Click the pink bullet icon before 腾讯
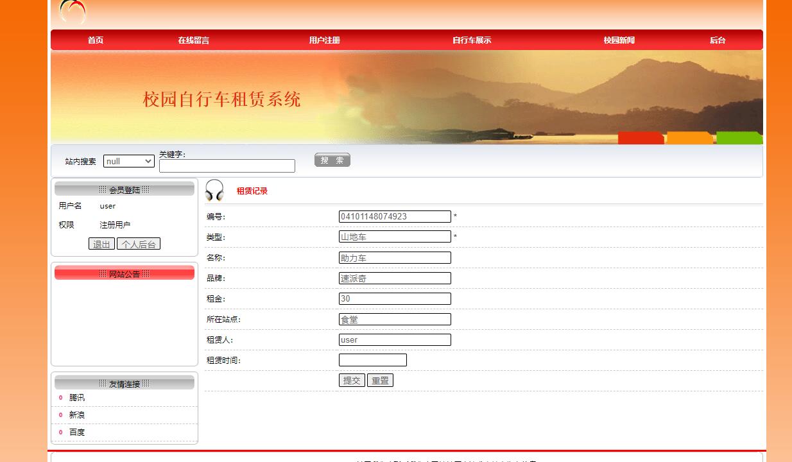792x462 pixels. tap(60, 398)
